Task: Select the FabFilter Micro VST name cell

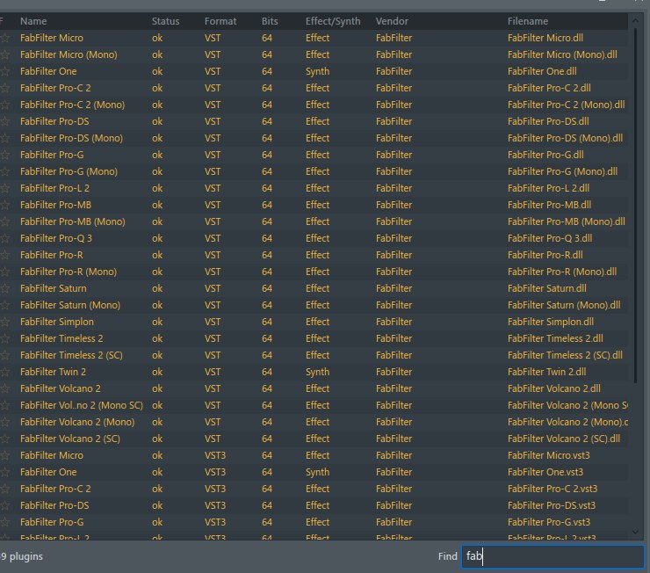Action: pos(52,38)
